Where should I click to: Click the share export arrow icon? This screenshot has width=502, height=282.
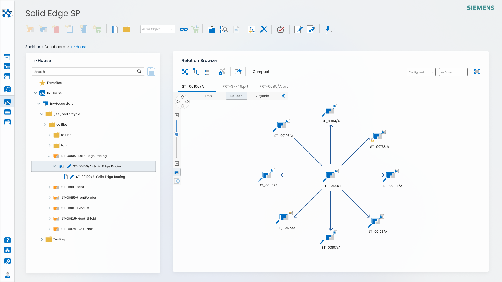[238, 72]
